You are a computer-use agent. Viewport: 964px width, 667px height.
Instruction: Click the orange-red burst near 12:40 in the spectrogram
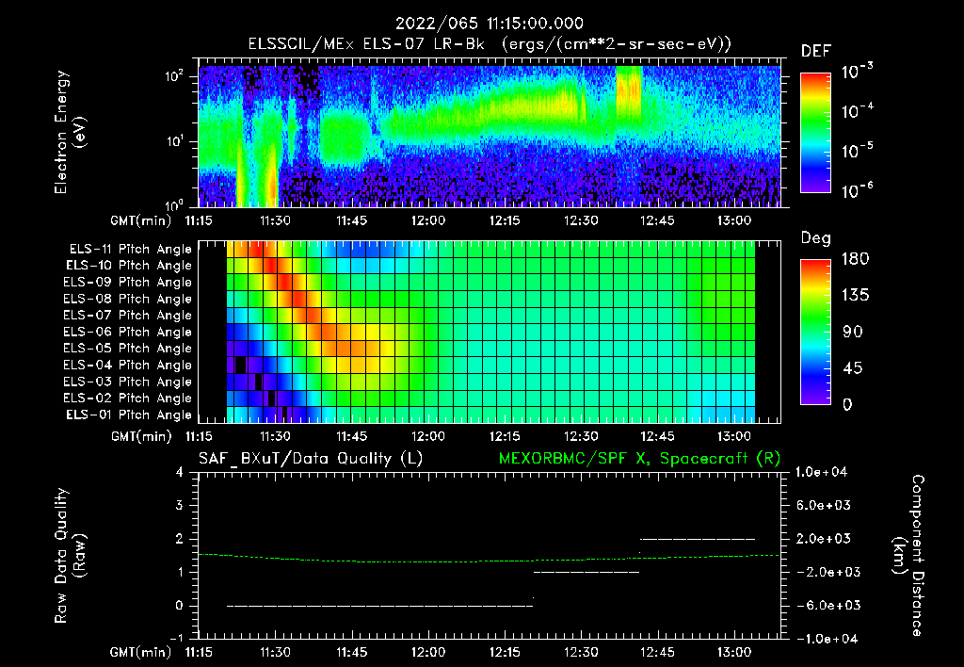(629, 92)
